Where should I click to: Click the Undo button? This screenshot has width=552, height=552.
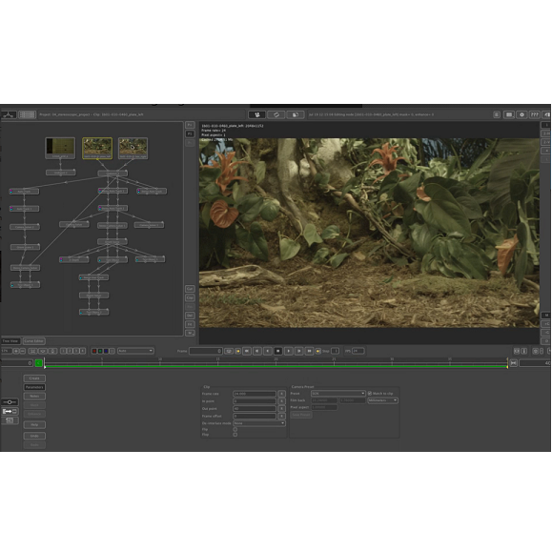(x=34, y=436)
